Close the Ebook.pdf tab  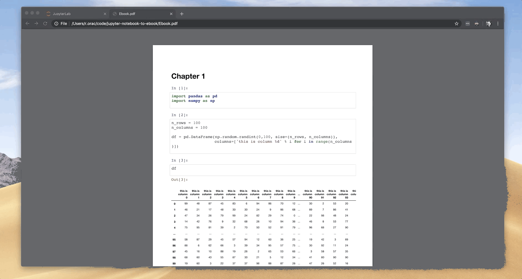tap(171, 14)
